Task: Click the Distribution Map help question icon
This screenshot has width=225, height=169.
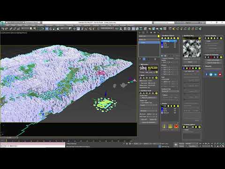Action: pos(200,38)
